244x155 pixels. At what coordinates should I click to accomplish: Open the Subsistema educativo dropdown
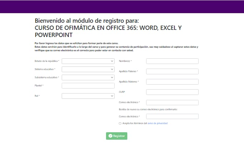tap(88, 77)
